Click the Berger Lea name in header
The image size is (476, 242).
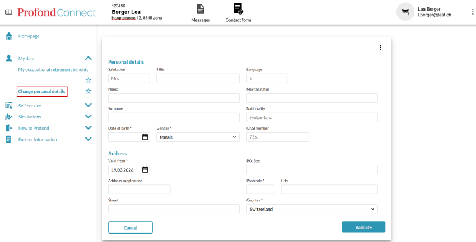pyautogui.click(x=126, y=12)
